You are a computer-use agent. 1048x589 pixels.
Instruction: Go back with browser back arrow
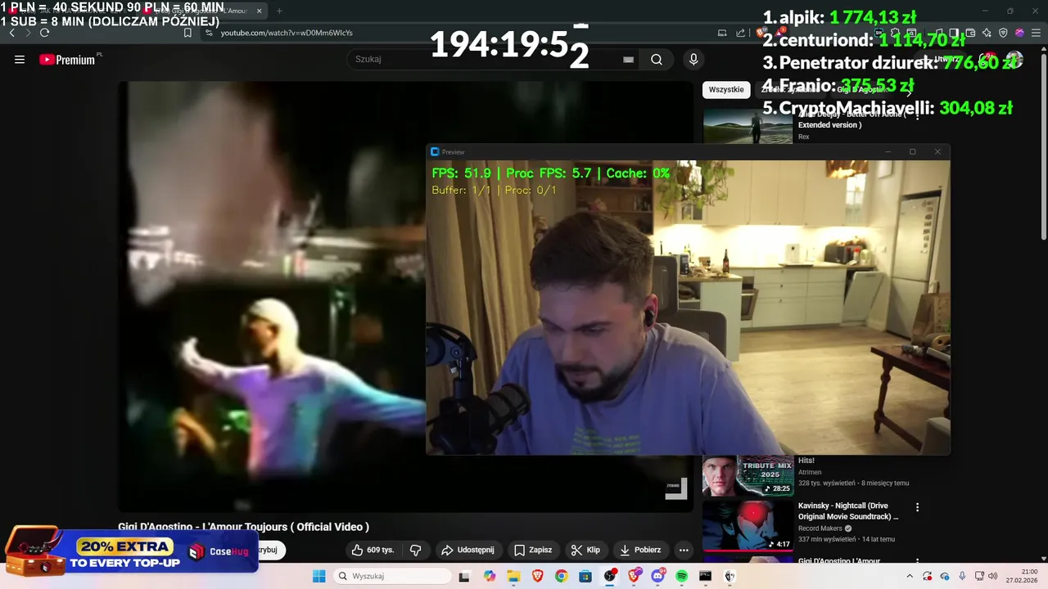[11, 33]
